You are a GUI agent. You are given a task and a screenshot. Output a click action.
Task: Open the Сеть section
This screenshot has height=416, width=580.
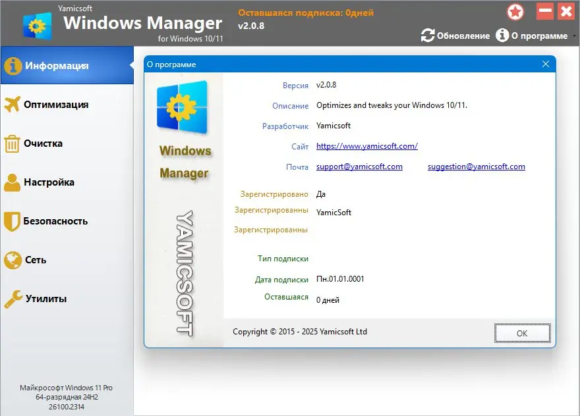click(x=67, y=260)
